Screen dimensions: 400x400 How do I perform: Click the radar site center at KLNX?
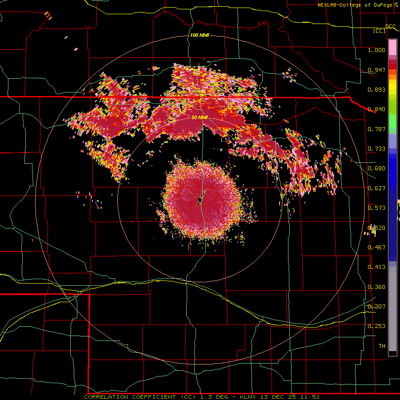pos(200,200)
